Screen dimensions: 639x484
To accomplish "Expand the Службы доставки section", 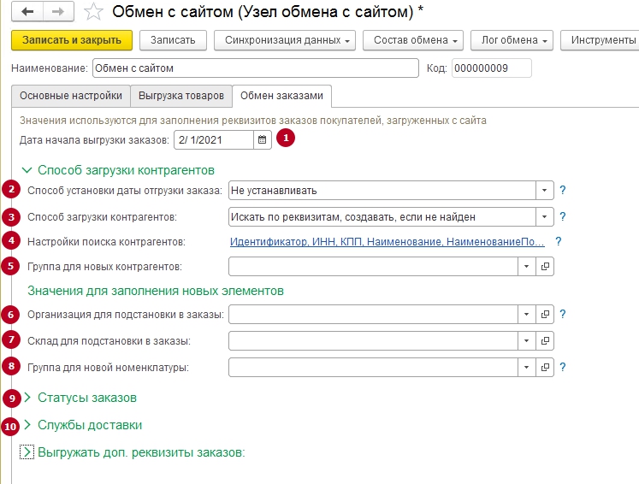I will point(89,425).
